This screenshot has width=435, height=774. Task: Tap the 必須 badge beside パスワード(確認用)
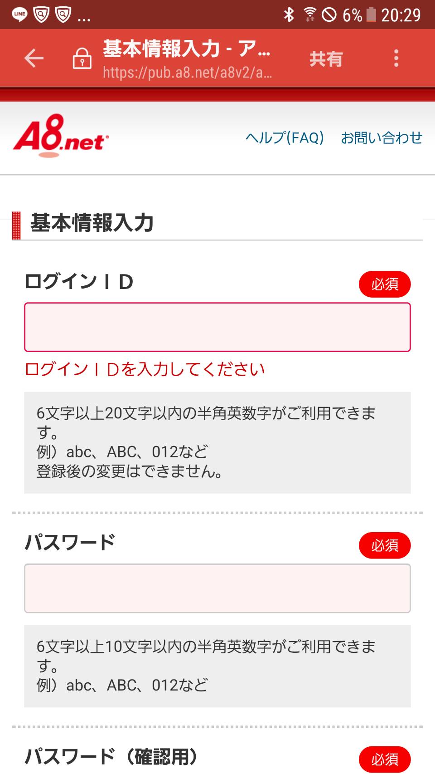click(x=385, y=759)
